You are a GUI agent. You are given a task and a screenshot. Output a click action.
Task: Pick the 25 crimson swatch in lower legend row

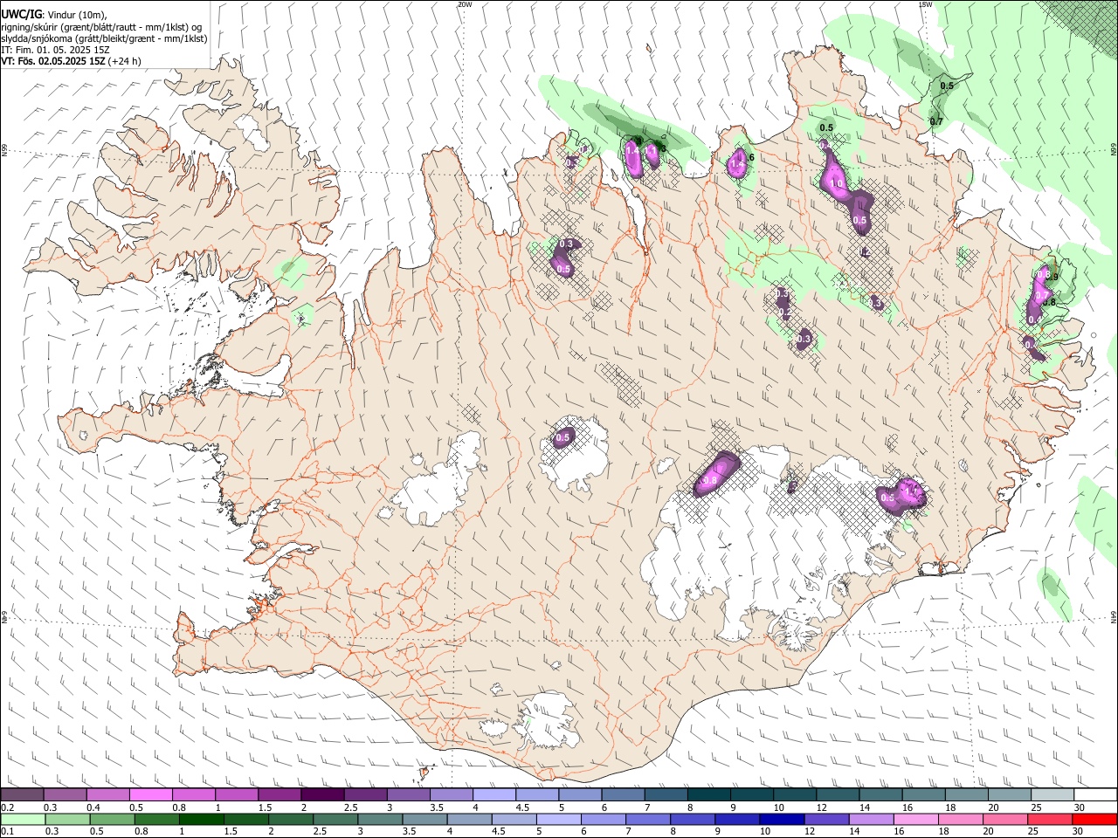pos(1048,819)
